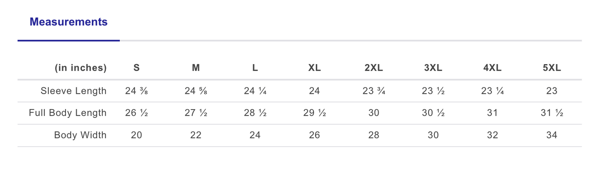Click the body width value 34
603x192 pixels.
pos(552,135)
